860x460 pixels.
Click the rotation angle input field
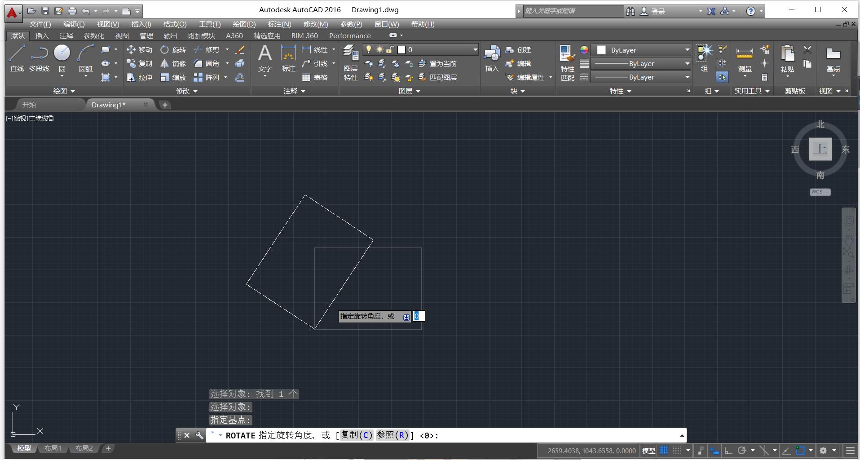click(419, 316)
